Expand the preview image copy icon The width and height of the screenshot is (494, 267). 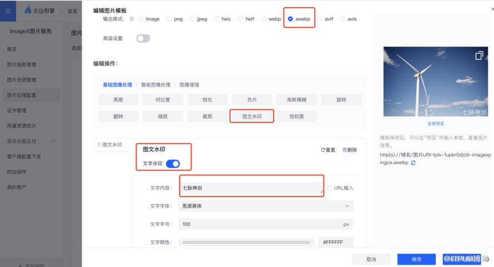[x=479, y=56]
